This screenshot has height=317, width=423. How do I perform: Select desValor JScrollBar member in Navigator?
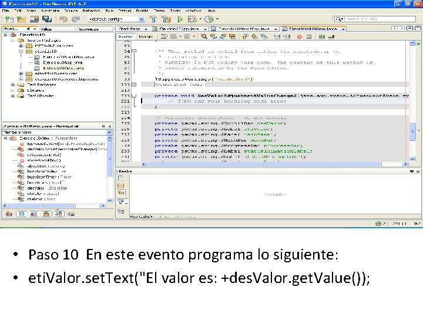(x=47, y=188)
